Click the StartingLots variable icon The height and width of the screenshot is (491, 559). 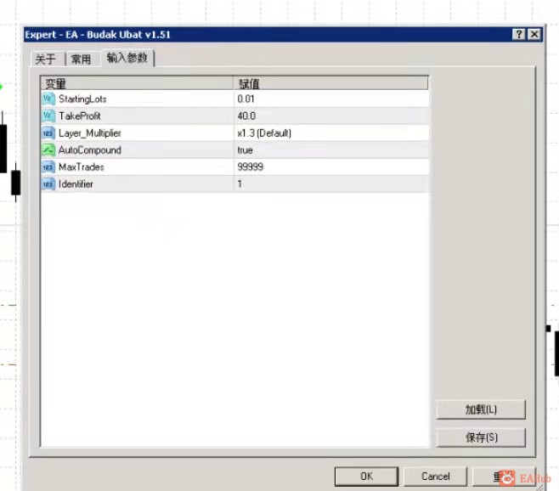48,99
